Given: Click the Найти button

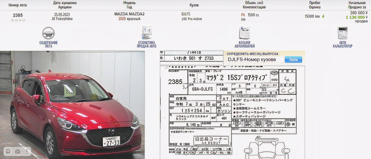Looking at the screenshot, I should [x=293, y=59].
